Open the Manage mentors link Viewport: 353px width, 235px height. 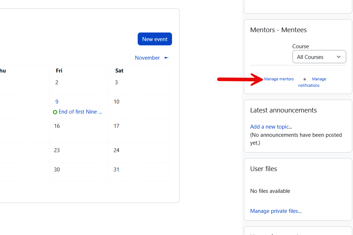[279, 79]
